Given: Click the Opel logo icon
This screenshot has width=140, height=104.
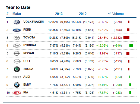Looking at the screenshot, I should coord(17,61).
